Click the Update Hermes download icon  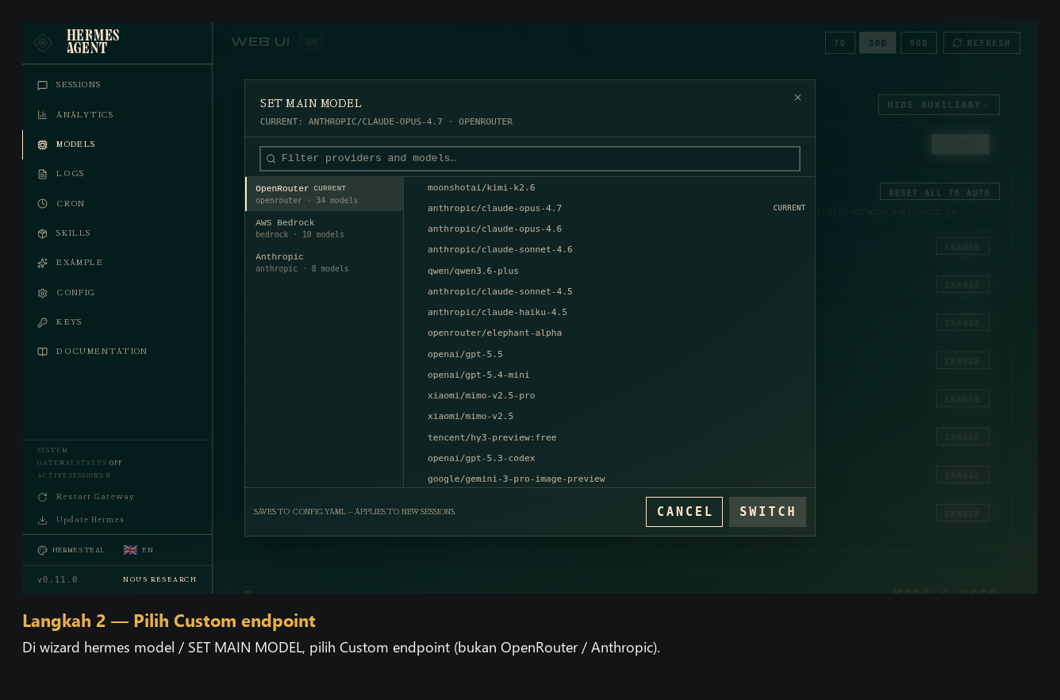click(43, 520)
